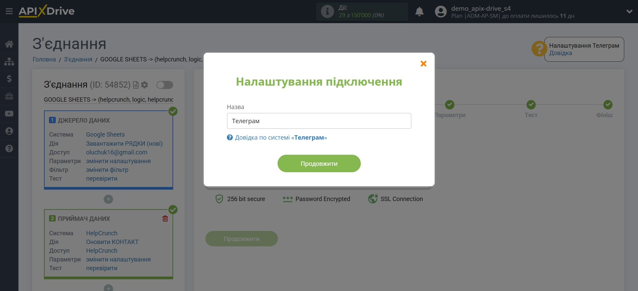Click receiver змінити налаштування link
Screen dimensions: 638x291
click(118, 259)
